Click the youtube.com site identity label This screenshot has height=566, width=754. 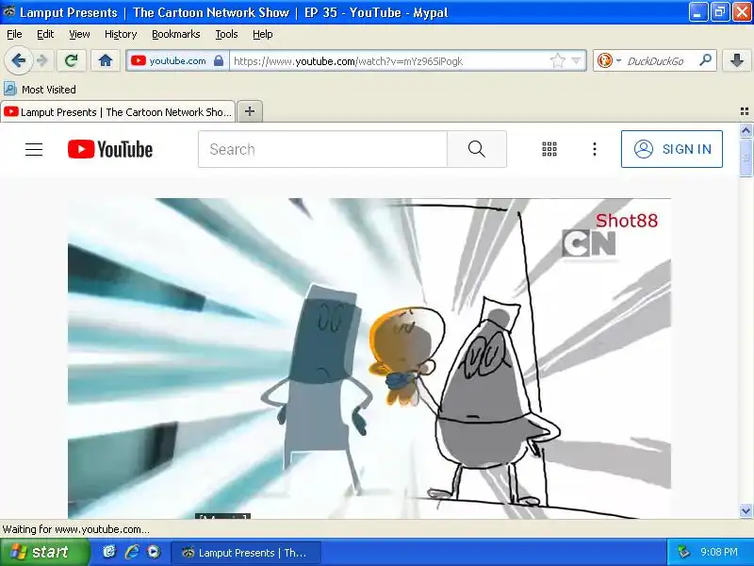pos(177,60)
